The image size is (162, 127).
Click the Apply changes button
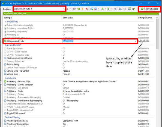click(149, 9)
